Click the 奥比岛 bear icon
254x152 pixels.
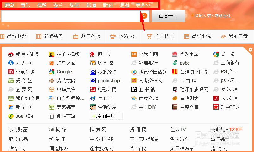coord(93,63)
